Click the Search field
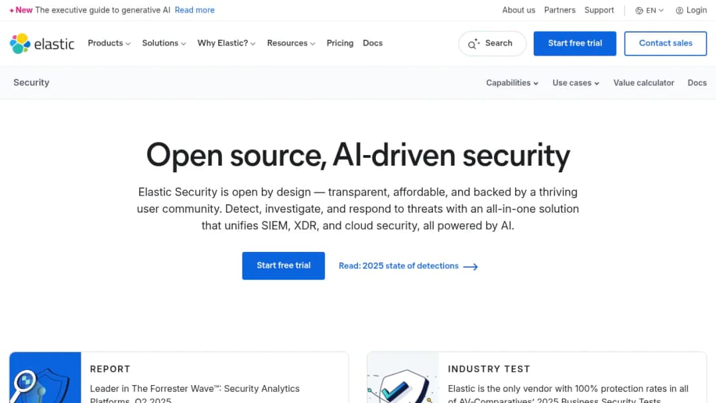This screenshot has width=716, height=403. [492, 43]
